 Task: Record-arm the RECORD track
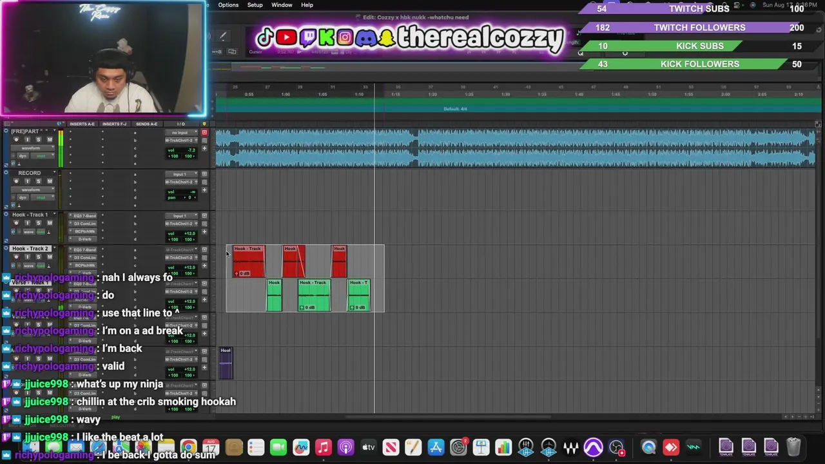pyautogui.click(x=16, y=181)
